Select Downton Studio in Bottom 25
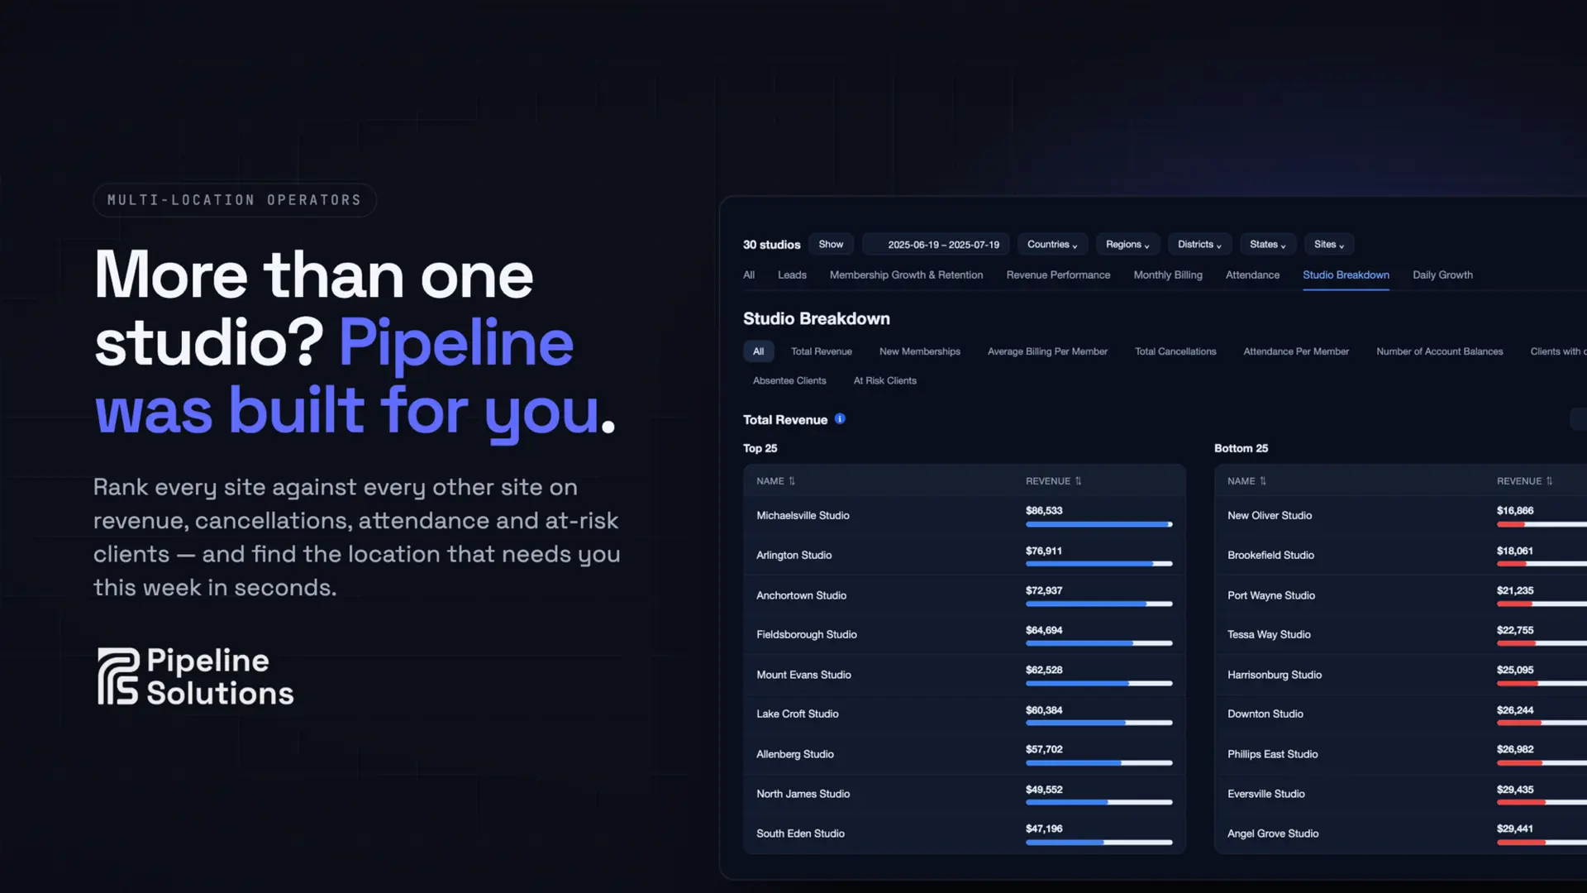The width and height of the screenshot is (1587, 893). point(1265,714)
